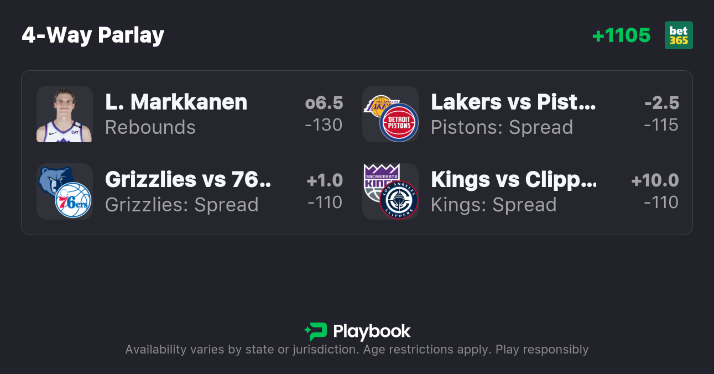The height and width of the screenshot is (374, 714).
Task: Click the 4-Way Parlay title
Action: pos(93,35)
